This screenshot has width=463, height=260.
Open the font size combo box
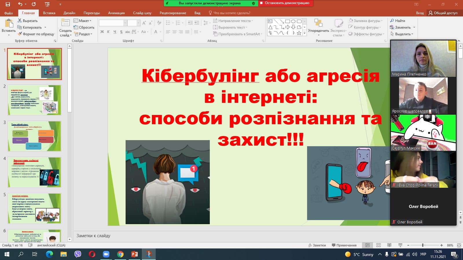click(134, 23)
